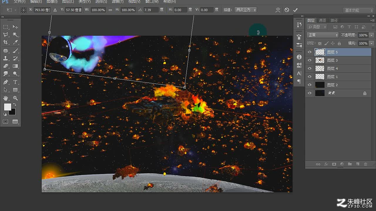Toggle lock position in Layers panel
The image size is (376, 211).
[333, 43]
